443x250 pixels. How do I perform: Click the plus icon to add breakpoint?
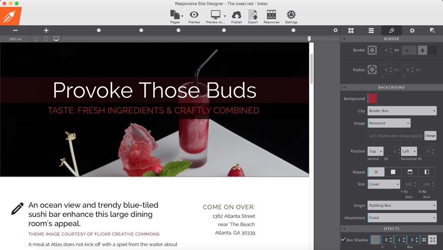pos(46,30)
